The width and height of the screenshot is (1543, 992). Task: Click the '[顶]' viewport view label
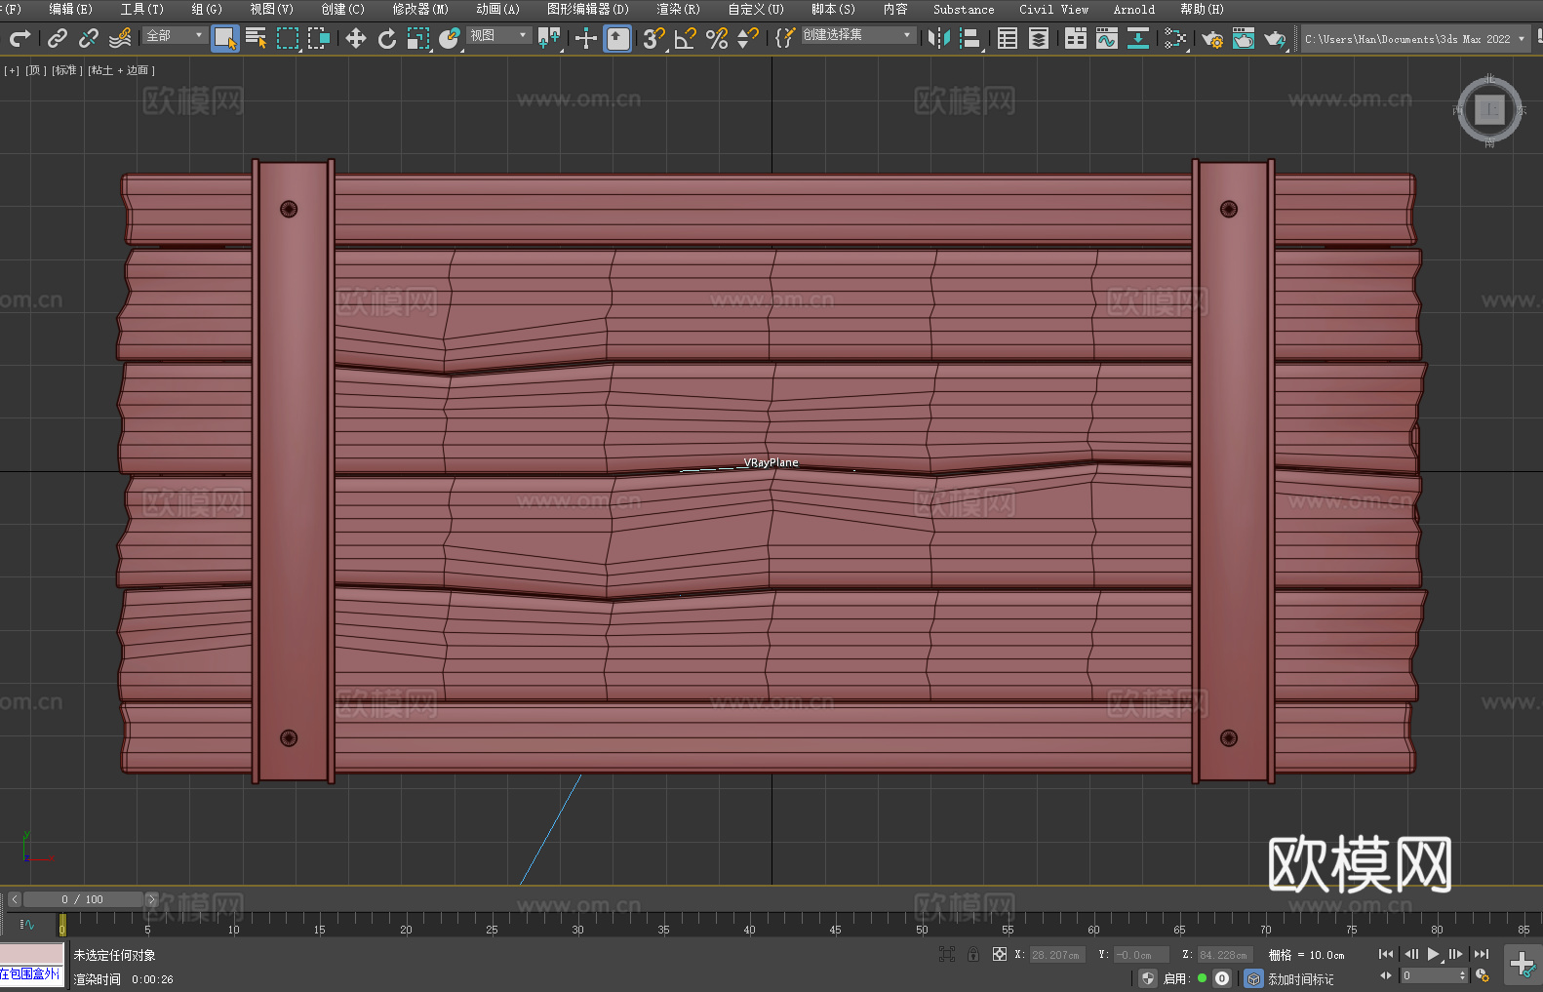click(x=36, y=70)
